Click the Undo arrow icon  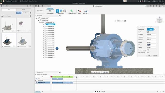45,6
